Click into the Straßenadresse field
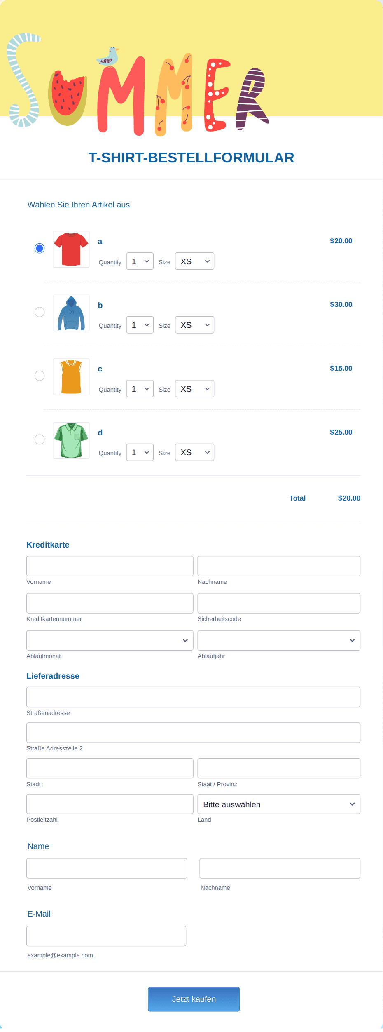Screen dimensions: 383x1032 [x=193, y=697]
